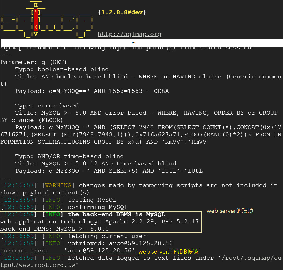Click the 'tput/www.root.org.tw' path text

coord(39,265)
